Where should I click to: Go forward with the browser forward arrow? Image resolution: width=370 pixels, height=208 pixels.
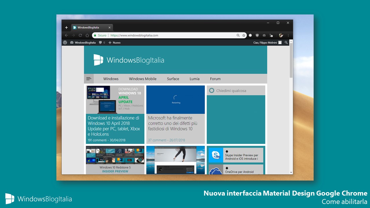(73, 36)
